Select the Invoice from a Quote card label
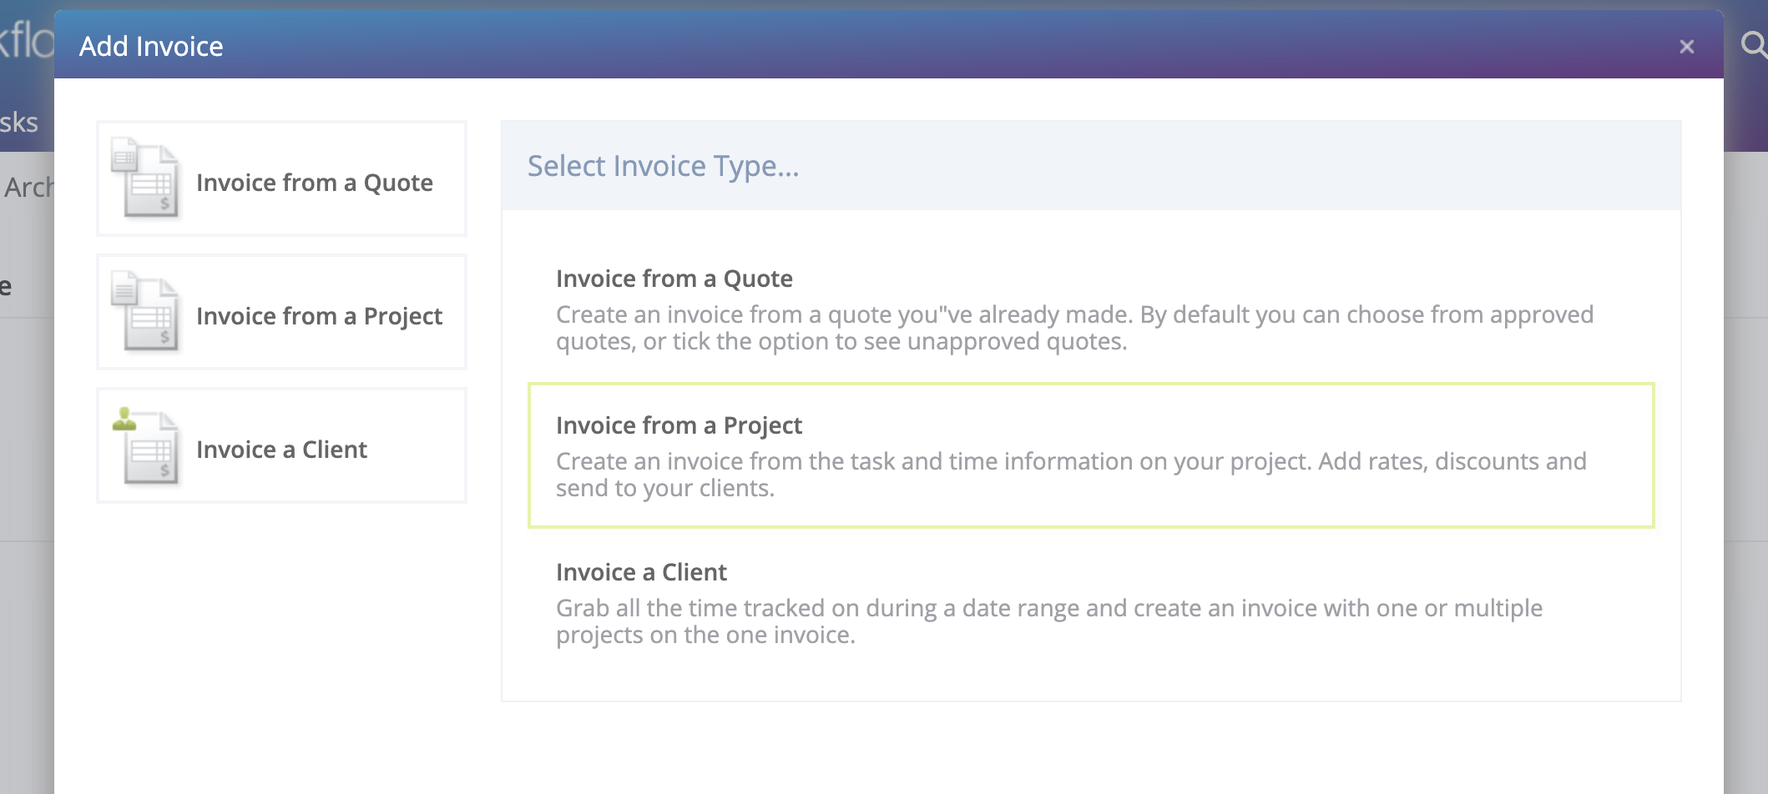The height and width of the screenshot is (794, 1768). coord(315,183)
